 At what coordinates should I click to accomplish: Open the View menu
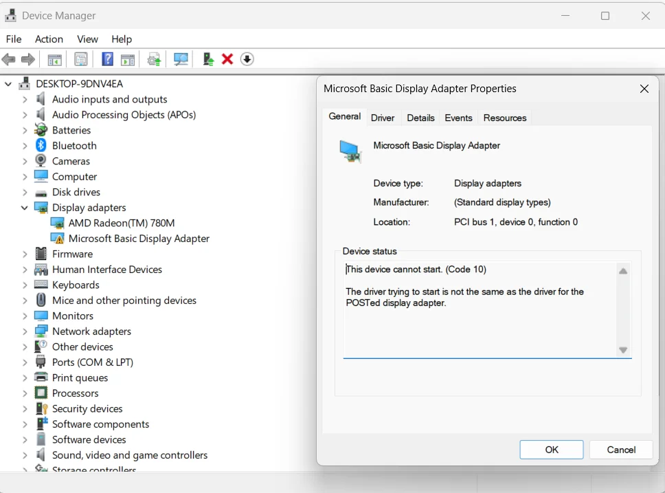pyautogui.click(x=87, y=39)
